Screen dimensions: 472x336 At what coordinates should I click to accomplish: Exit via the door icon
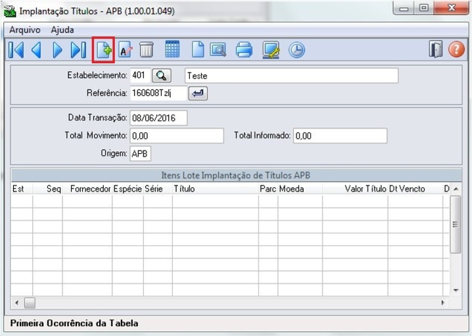[x=436, y=49]
